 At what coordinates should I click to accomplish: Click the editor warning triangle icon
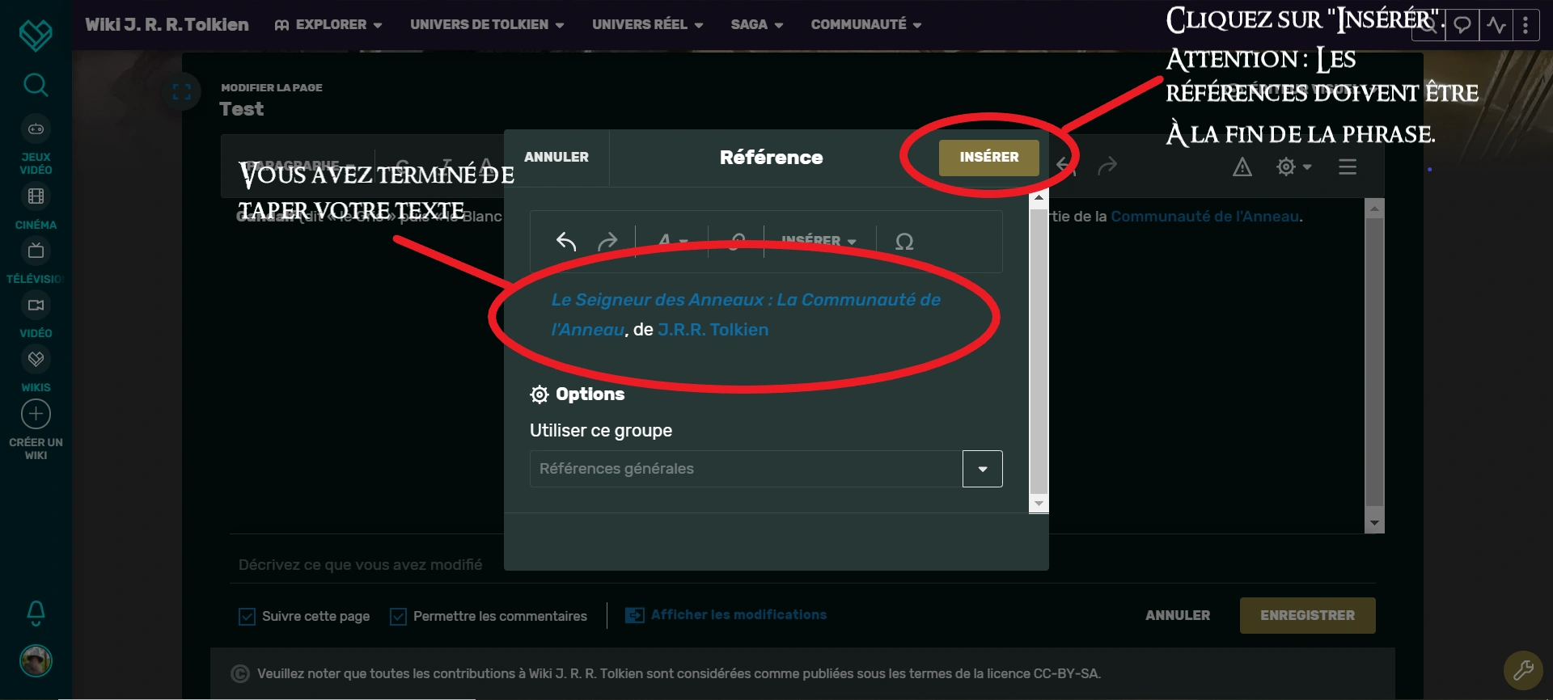pyautogui.click(x=1242, y=167)
